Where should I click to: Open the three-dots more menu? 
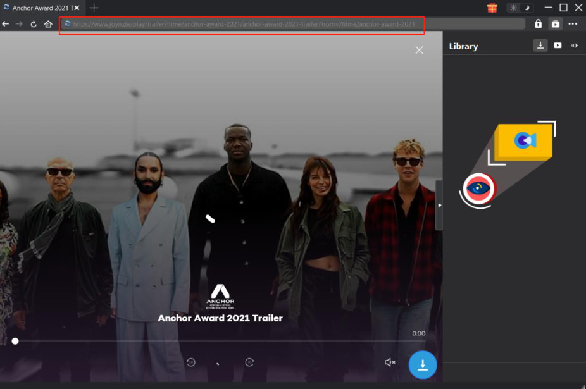coord(573,24)
